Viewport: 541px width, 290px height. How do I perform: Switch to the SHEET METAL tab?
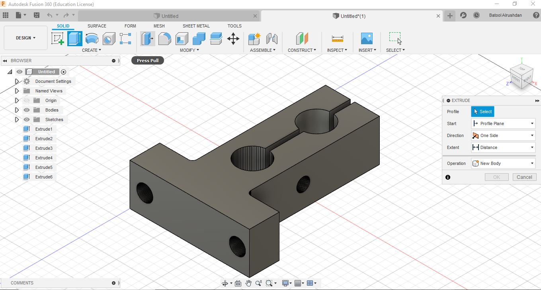click(x=196, y=25)
